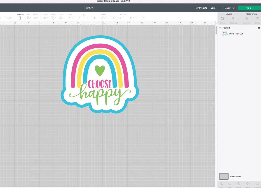Click the Height stepper arrows
The width and height of the screenshot is (261, 188).
(x=94, y=18)
